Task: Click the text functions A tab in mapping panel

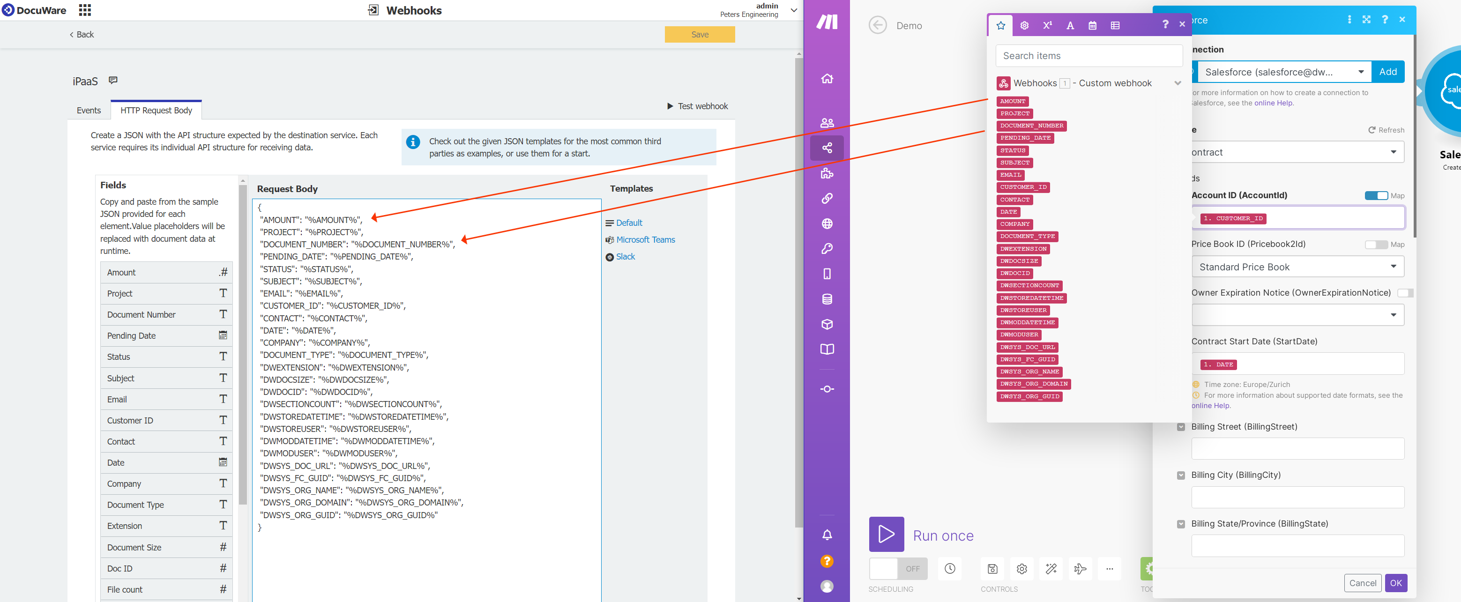Action: [x=1070, y=25]
